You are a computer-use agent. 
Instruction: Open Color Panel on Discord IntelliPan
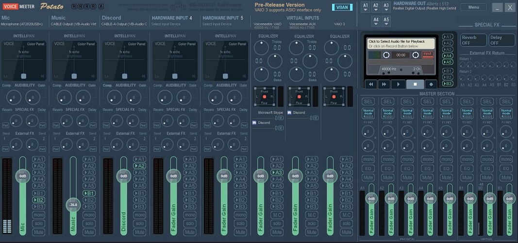click(136, 44)
